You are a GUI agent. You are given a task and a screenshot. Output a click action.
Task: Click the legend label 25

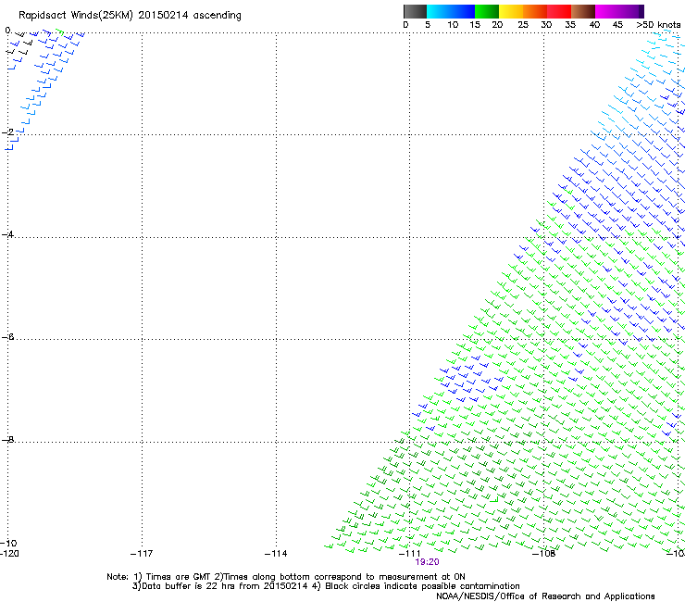point(523,25)
